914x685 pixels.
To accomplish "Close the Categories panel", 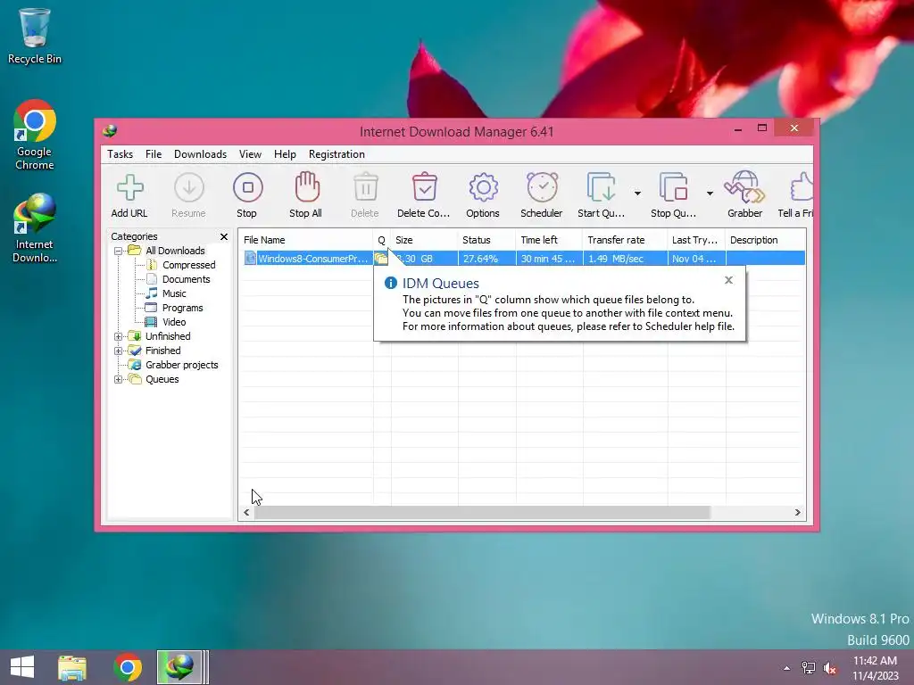I will (x=224, y=236).
